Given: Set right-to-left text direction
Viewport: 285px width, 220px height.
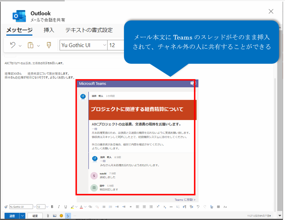Looking at the screenshot, I should [192, 207].
